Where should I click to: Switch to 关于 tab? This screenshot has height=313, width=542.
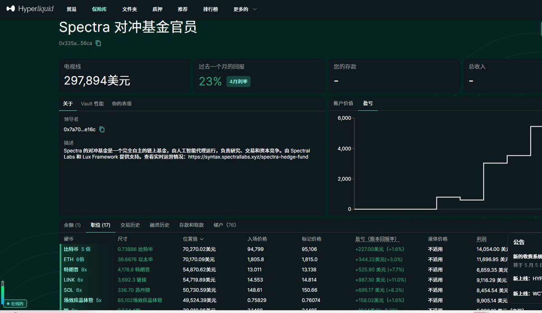pyautogui.click(x=68, y=103)
